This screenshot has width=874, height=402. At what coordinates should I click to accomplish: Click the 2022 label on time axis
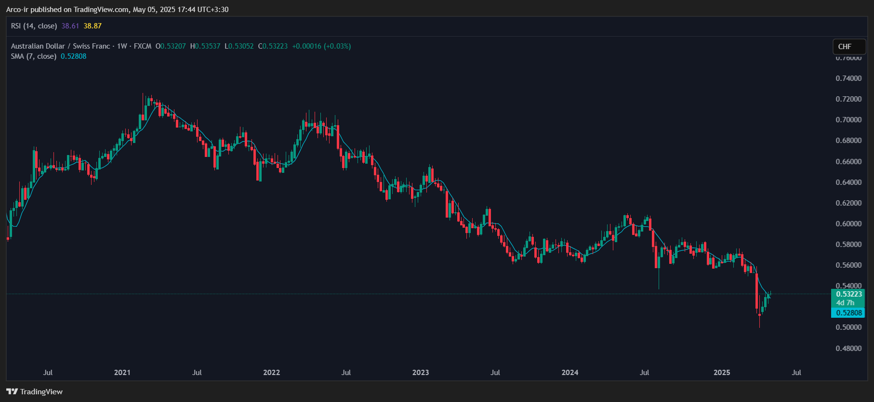(272, 373)
